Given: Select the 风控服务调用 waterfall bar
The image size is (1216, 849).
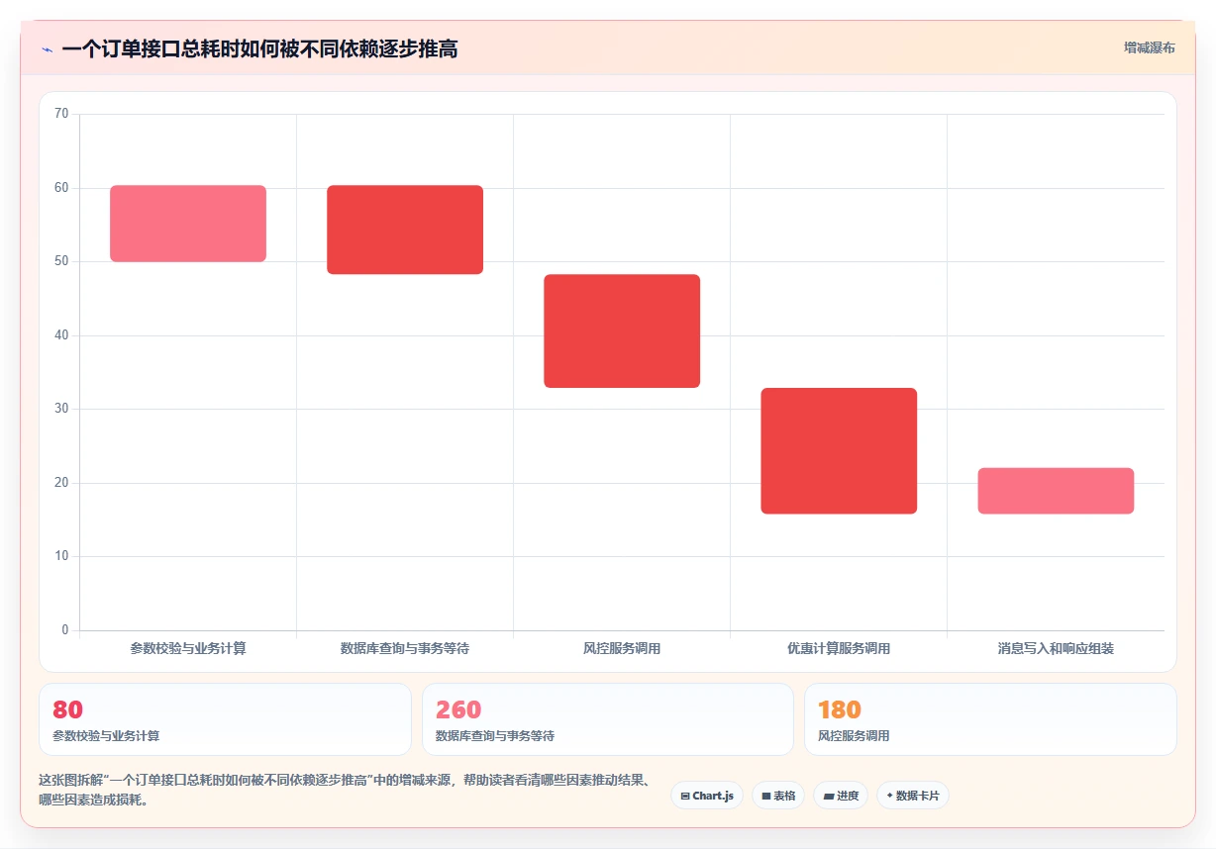Looking at the screenshot, I should [x=622, y=330].
